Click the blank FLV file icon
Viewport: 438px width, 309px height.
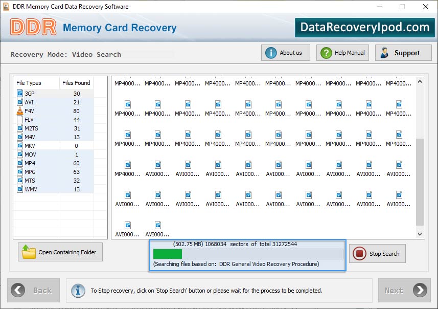pos(20,119)
